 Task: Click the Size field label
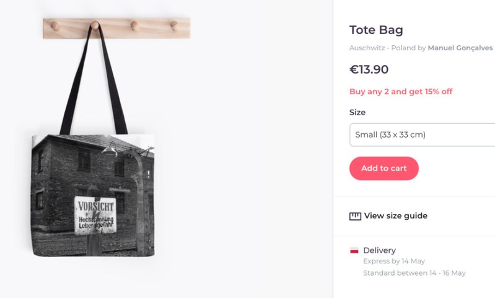click(x=357, y=112)
